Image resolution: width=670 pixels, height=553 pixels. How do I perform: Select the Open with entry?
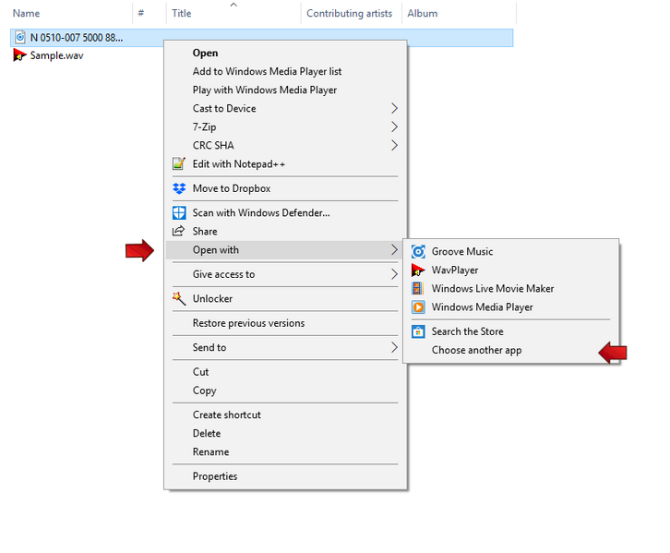[x=285, y=249]
